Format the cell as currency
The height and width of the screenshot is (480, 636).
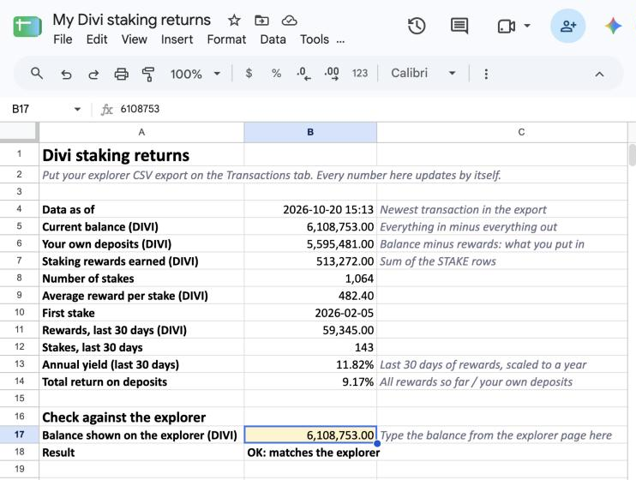point(249,73)
